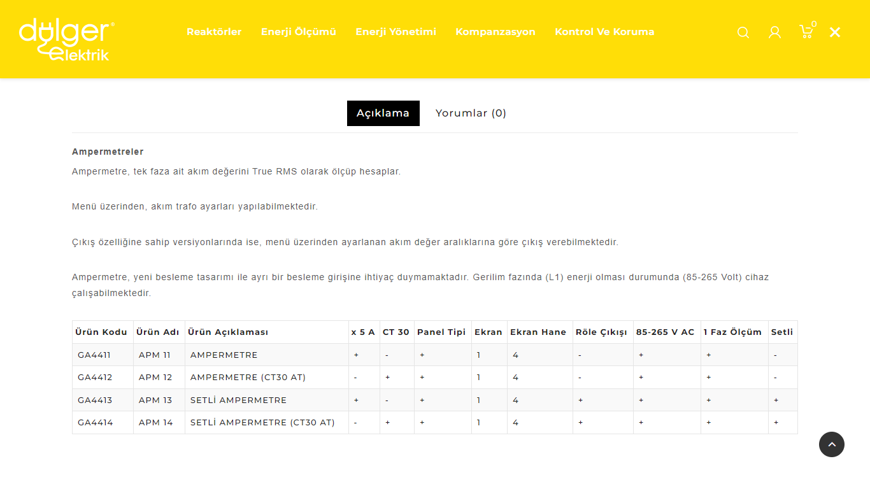Viewport: 870px width, 489px height.
Task: Click the X icon in header
Action: point(835,32)
